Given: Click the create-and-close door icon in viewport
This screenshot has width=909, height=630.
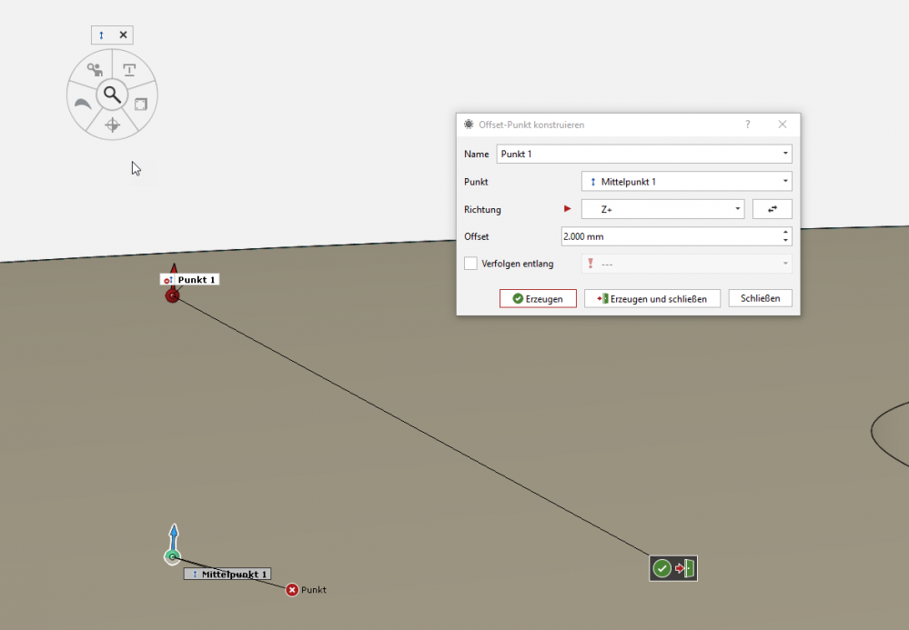Looking at the screenshot, I should 685,568.
